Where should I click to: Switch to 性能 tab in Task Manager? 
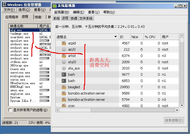click(x=38, y=17)
